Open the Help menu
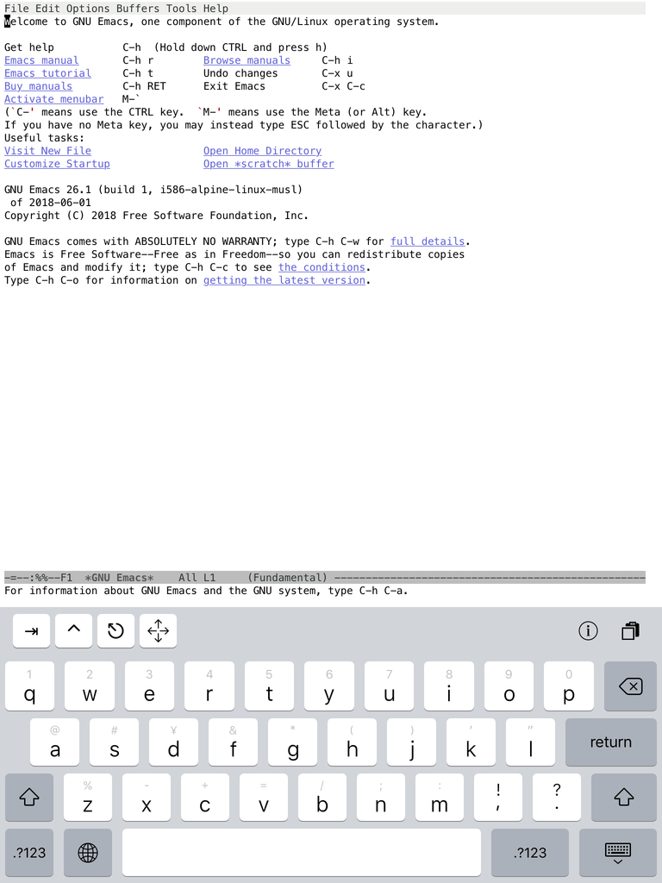662x883 pixels. point(215,9)
